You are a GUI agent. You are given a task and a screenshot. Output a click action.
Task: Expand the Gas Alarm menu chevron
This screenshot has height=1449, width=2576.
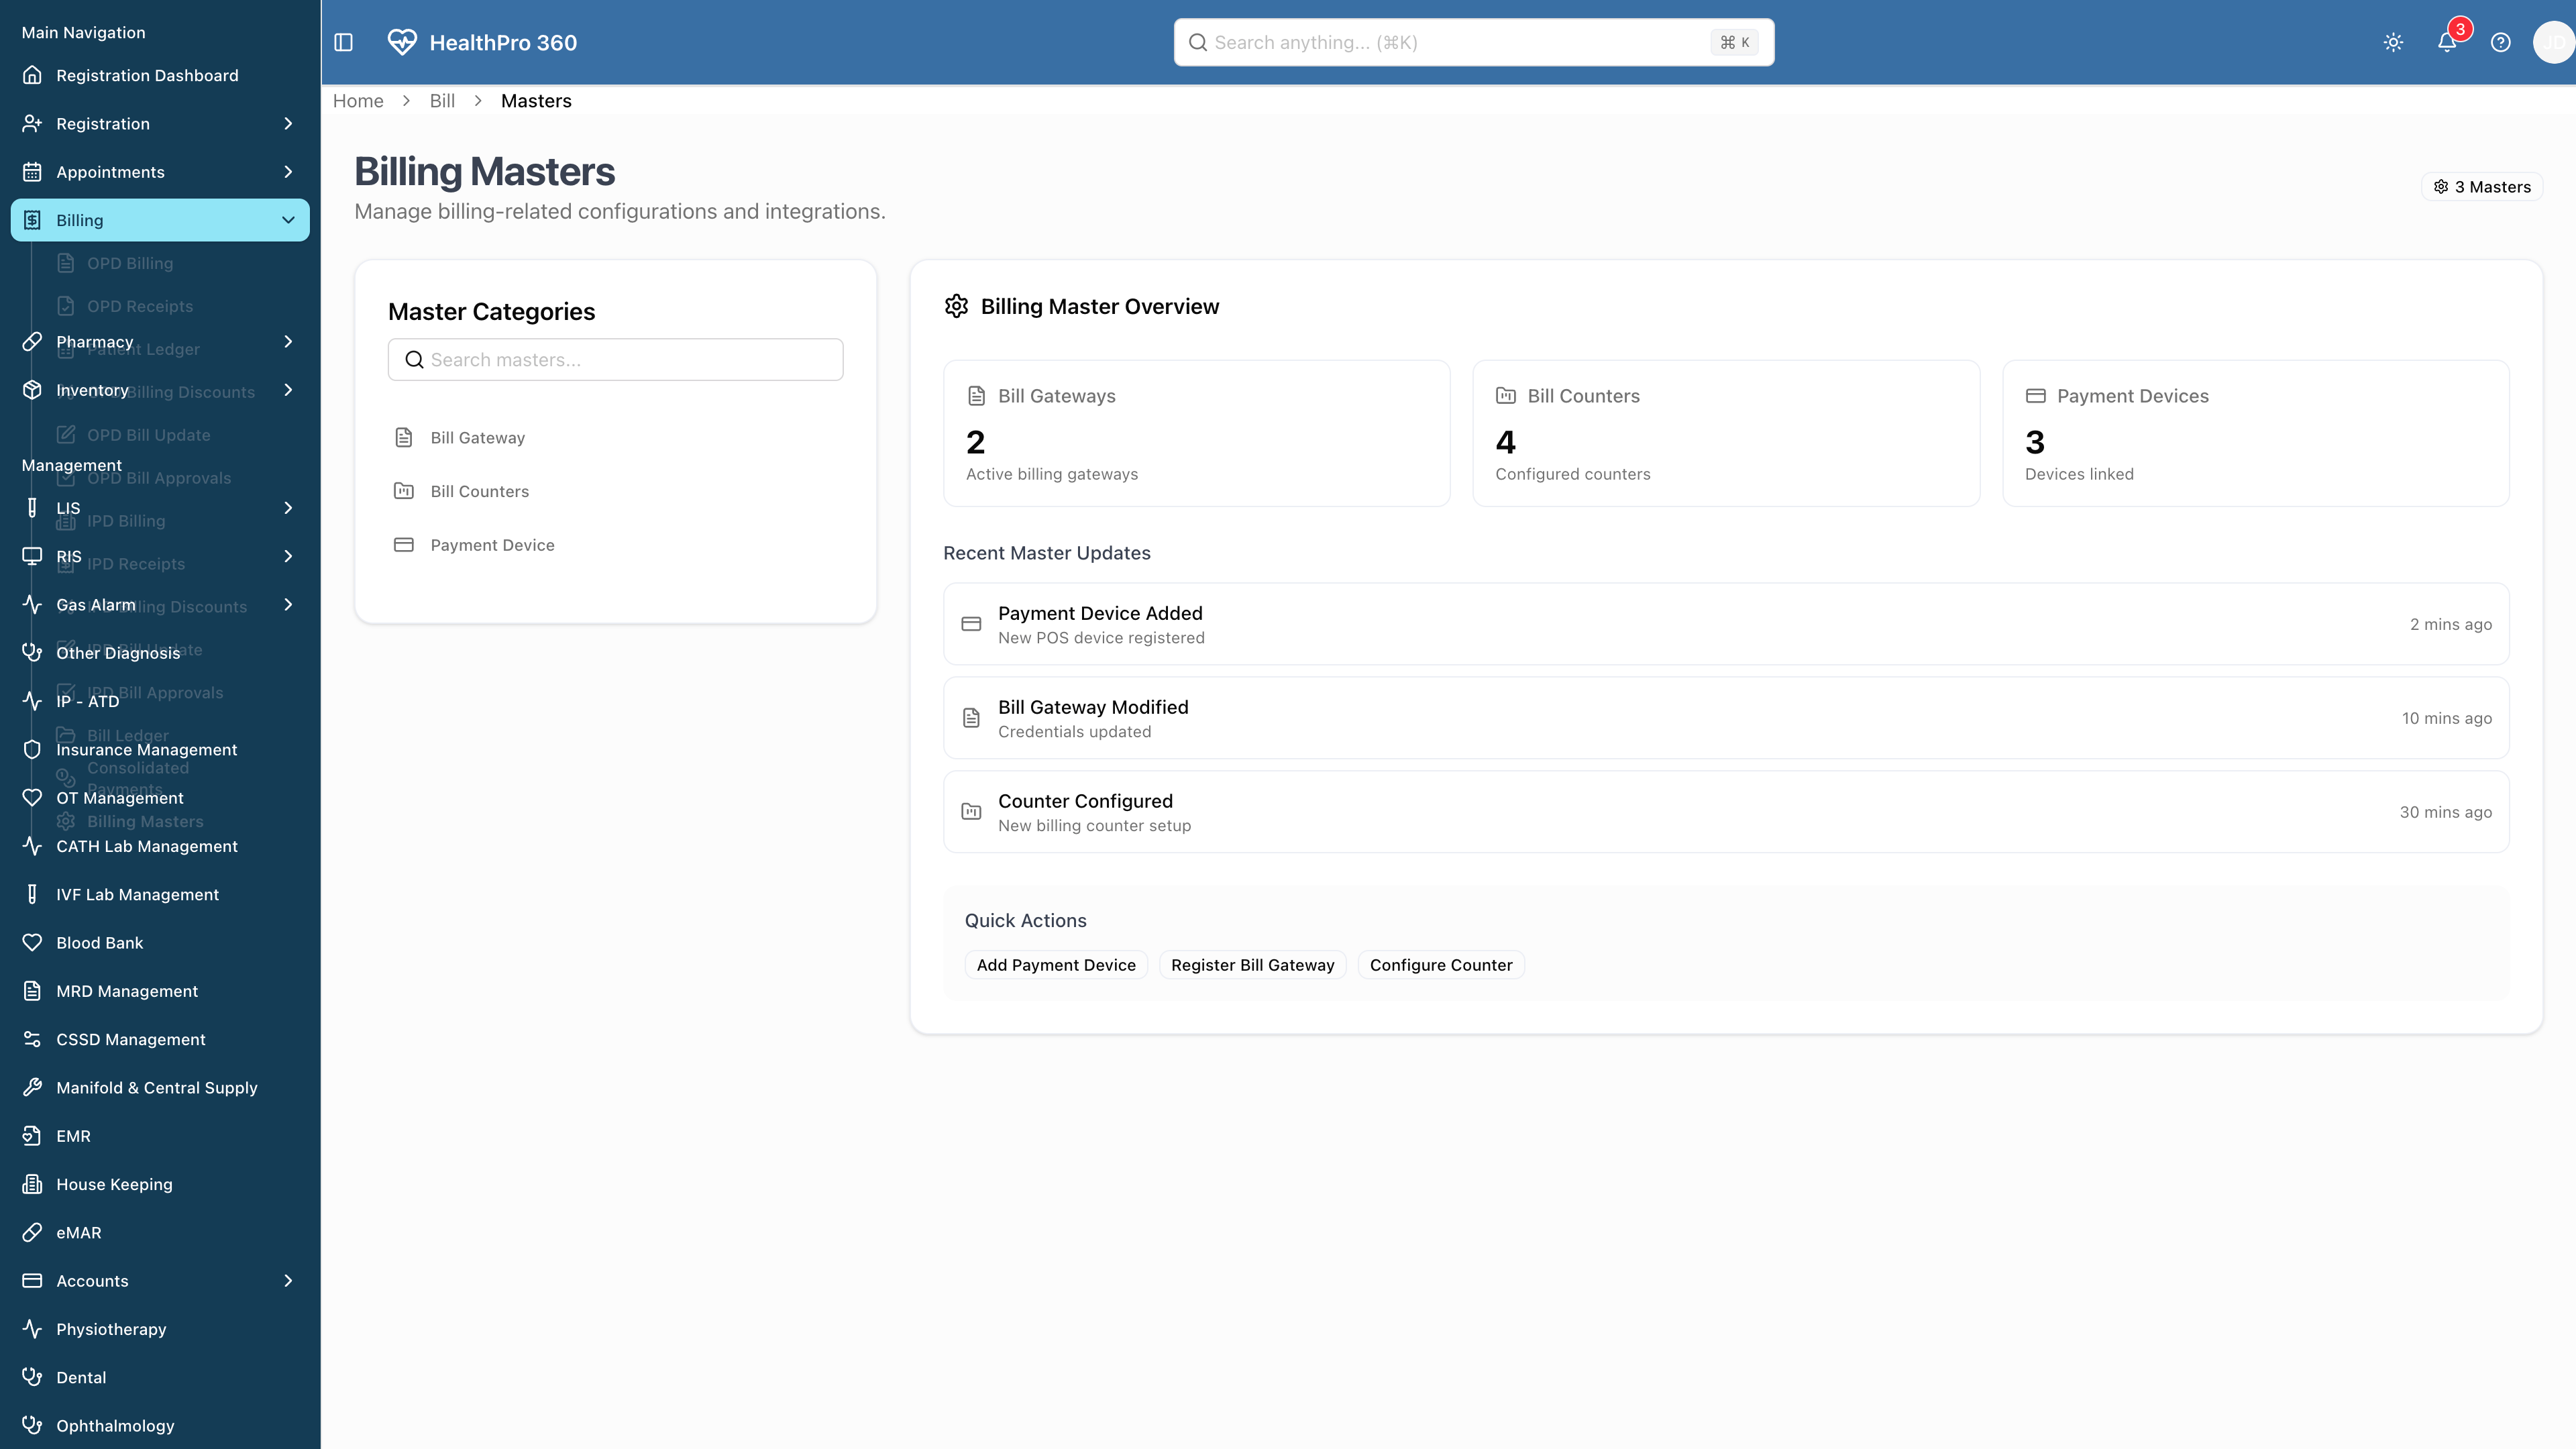[288, 604]
